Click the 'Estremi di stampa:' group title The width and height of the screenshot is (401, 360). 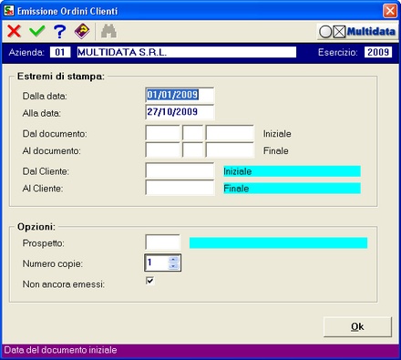pyautogui.click(x=61, y=77)
